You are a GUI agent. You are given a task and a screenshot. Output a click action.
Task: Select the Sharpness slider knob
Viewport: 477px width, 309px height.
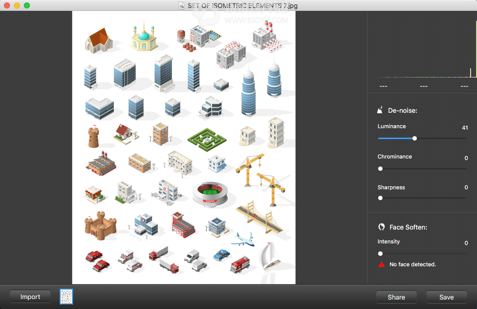(x=381, y=198)
